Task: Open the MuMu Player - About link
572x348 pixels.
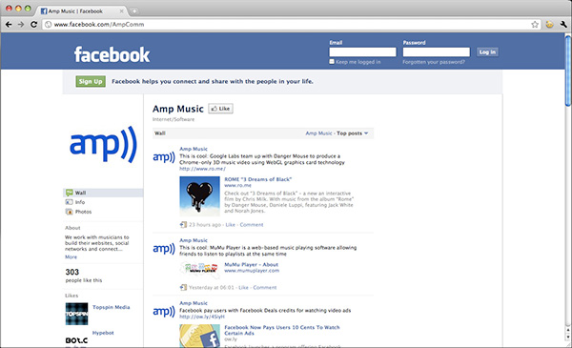Action: 251,264
